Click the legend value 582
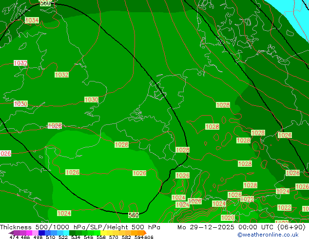Image resolution: width=309 pixels, height=239 pixels. point(126,237)
